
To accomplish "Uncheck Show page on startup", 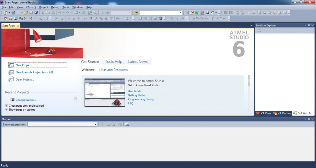I will [x=6, y=110].
